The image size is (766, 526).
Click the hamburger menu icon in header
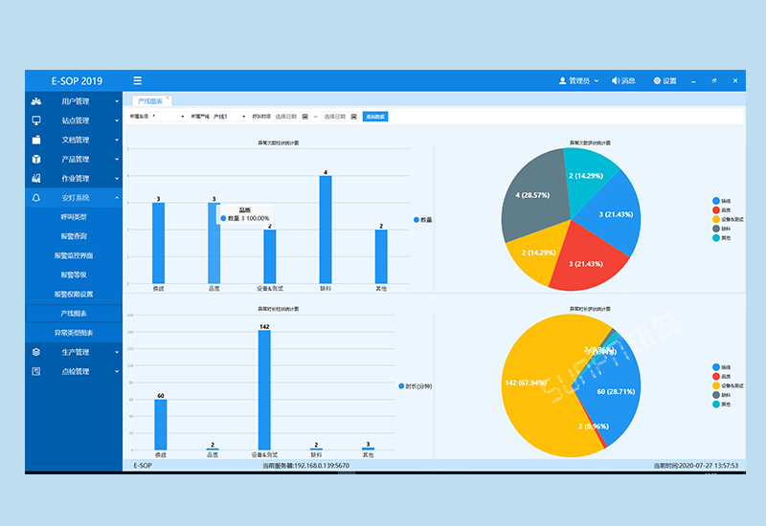(138, 81)
